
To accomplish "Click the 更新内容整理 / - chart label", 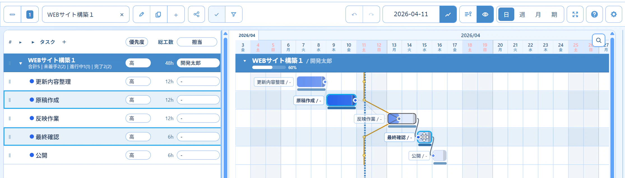I will pyautogui.click(x=274, y=82).
